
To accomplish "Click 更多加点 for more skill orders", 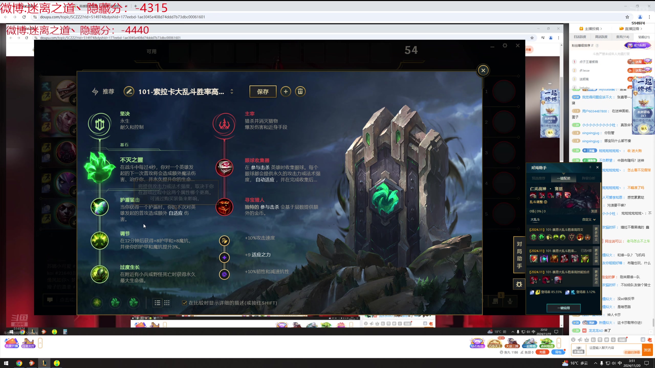I will point(596,277).
